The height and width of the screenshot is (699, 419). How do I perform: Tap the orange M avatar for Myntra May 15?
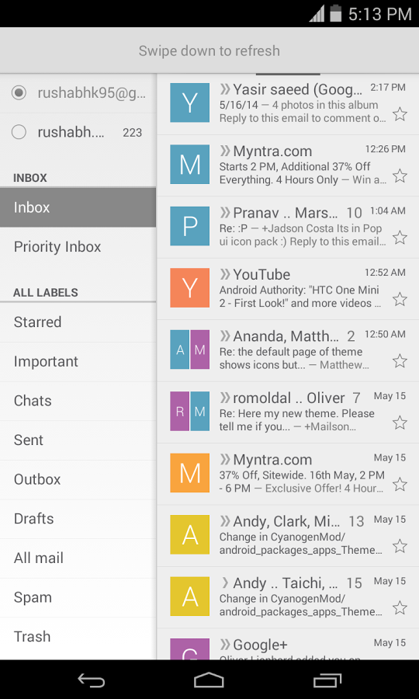coord(189,473)
